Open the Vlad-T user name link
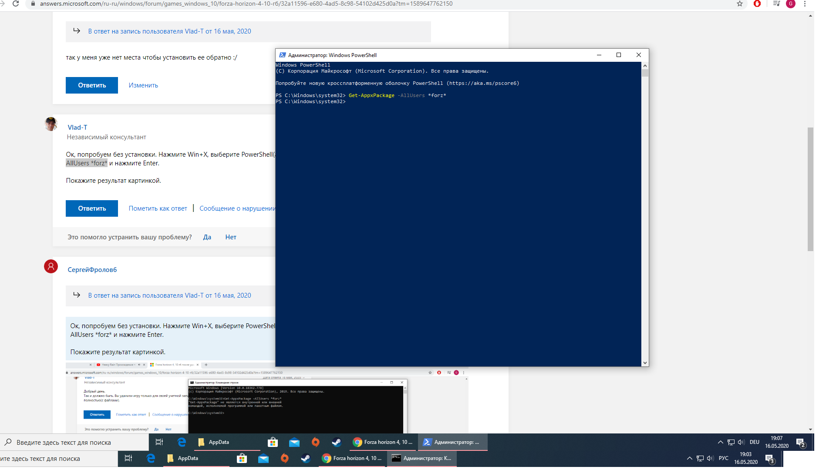The width and height of the screenshot is (836, 470). click(x=78, y=128)
